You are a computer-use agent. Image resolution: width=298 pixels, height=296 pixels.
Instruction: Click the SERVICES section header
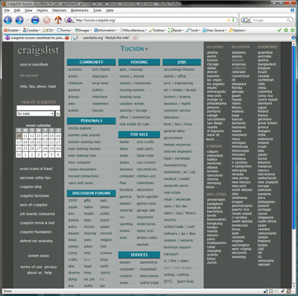pyautogui.click(x=139, y=255)
